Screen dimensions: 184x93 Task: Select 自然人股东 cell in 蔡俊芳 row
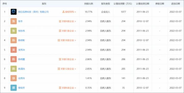coord(106,88)
